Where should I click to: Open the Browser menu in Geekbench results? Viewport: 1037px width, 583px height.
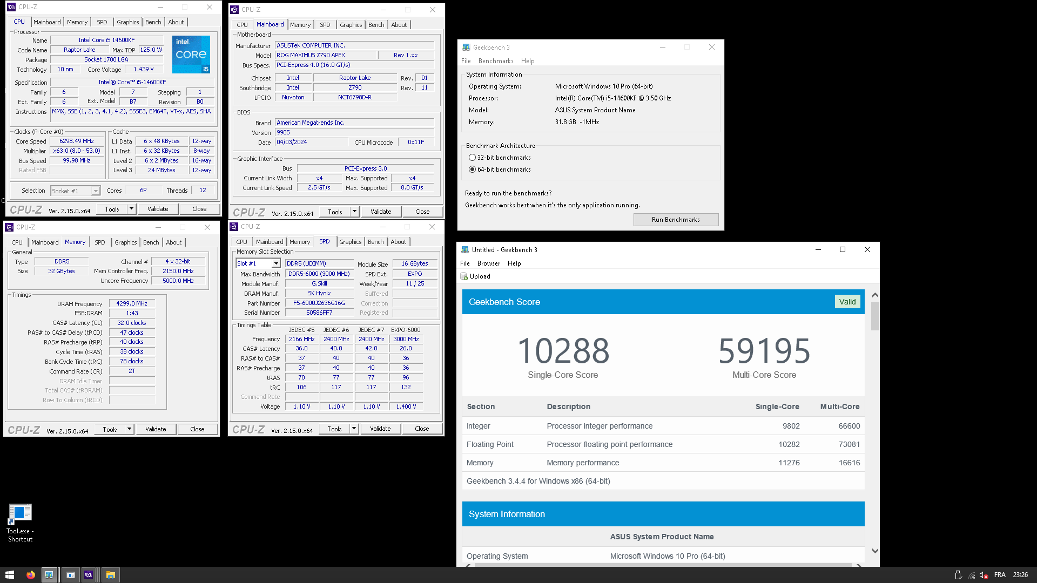point(488,263)
